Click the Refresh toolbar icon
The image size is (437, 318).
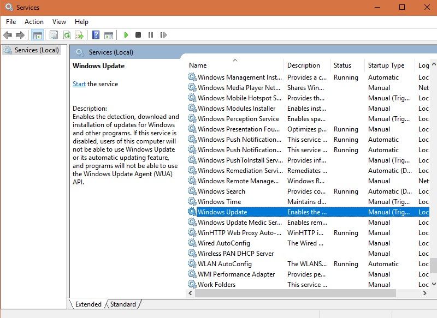pyautogui.click(x=67, y=35)
